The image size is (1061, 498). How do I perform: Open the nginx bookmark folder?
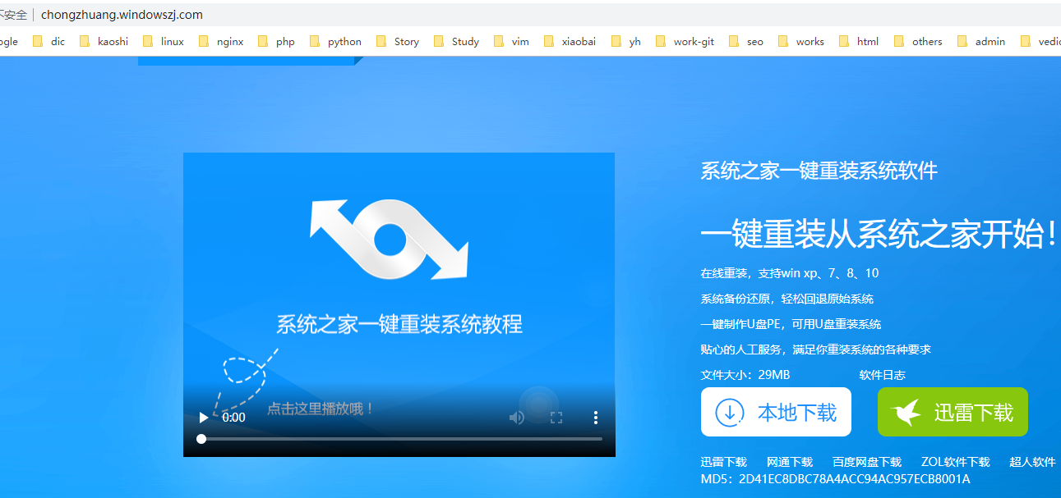(221, 41)
